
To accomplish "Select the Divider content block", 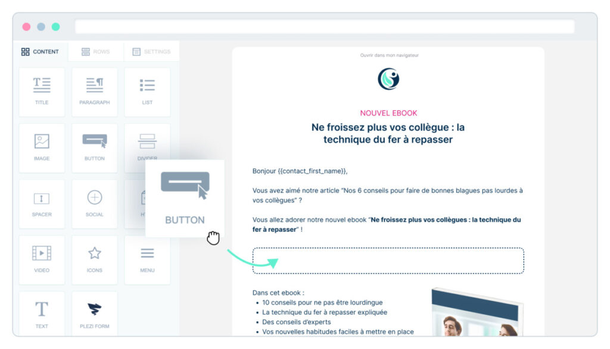I will pyautogui.click(x=147, y=146).
